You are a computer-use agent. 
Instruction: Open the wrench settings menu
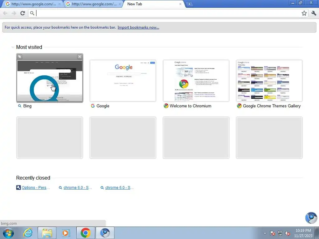[x=314, y=13]
